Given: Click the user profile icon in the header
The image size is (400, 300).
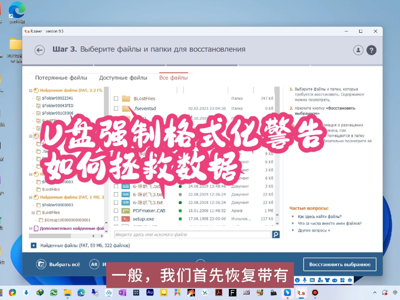Looking at the screenshot, I should tap(358, 50).
